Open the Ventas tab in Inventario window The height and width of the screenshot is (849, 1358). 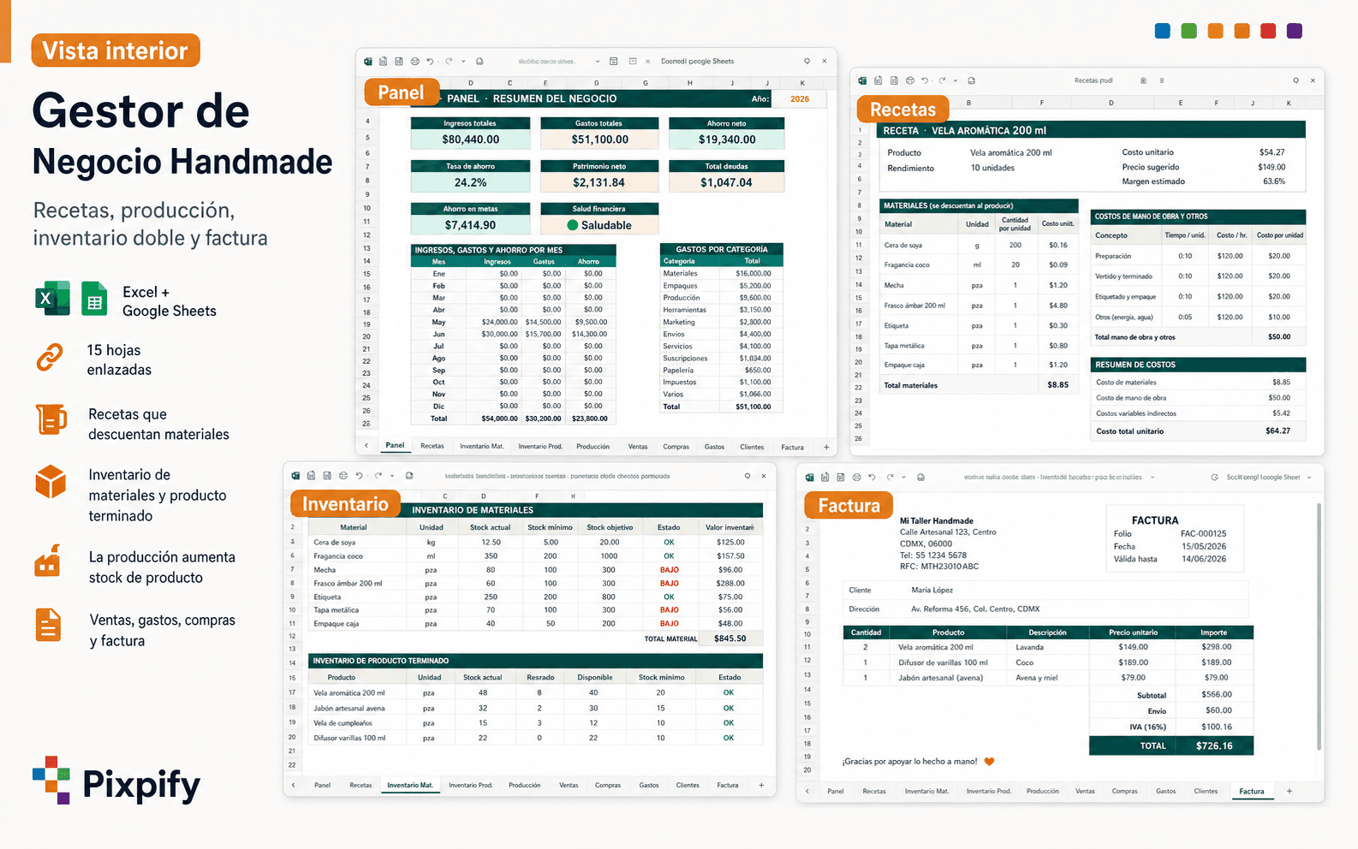coord(569,785)
